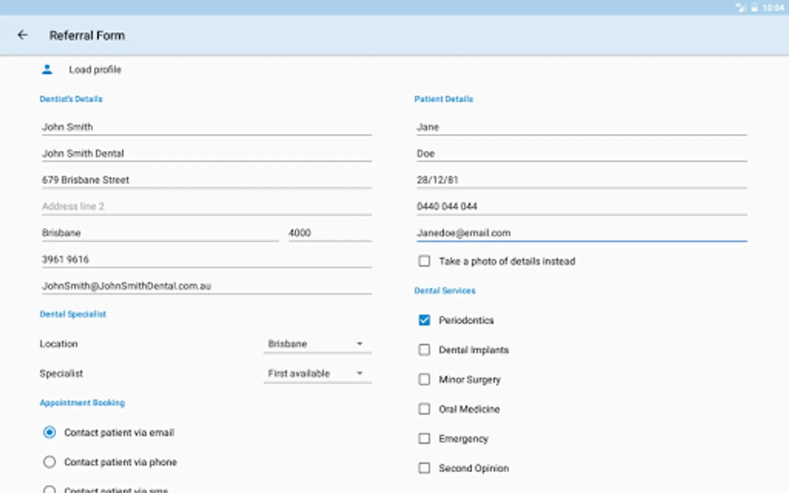Click the Load profile text button
The width and height of the screenshot is (789, 493).
(95, 70)
